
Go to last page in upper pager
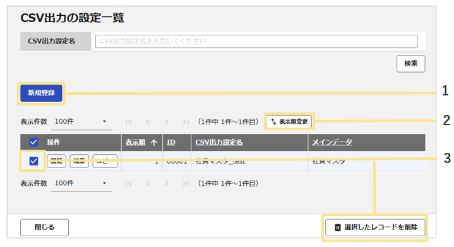(186, 122)
